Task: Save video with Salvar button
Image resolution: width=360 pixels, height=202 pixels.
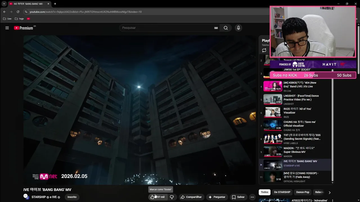Action: (238, 197)
